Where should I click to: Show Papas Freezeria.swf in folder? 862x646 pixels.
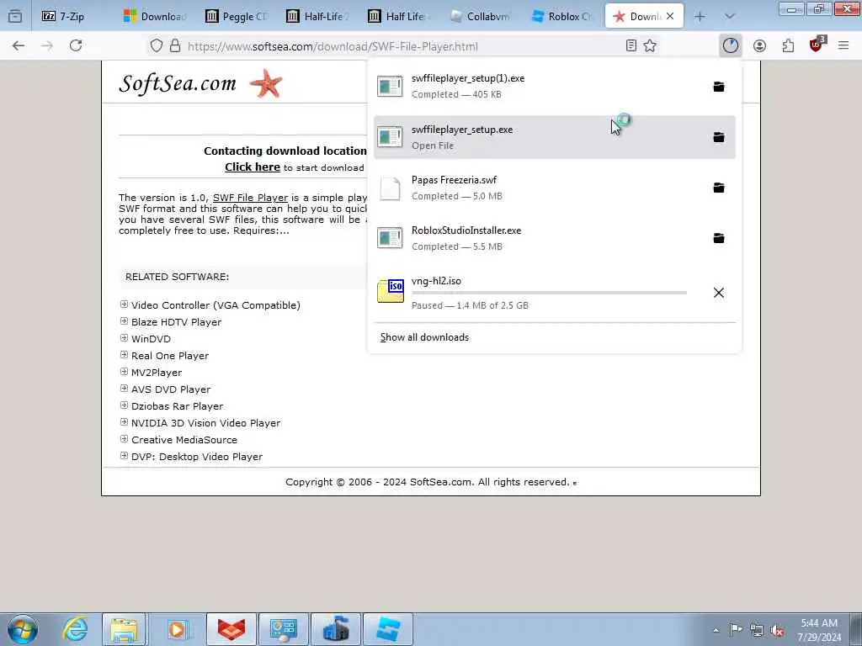[719, 188]
